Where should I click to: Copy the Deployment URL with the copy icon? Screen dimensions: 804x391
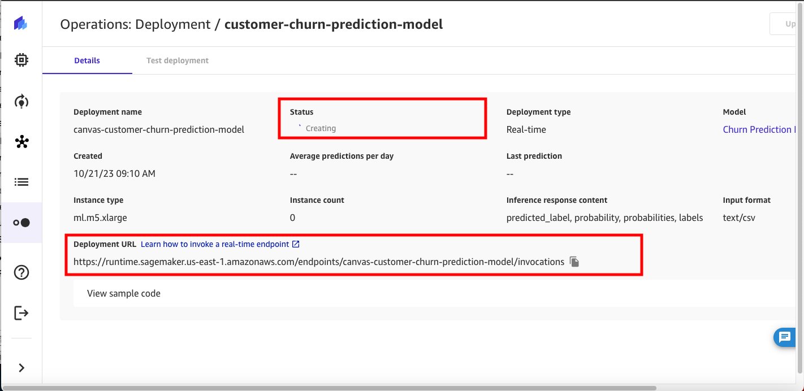pos(574,262)
